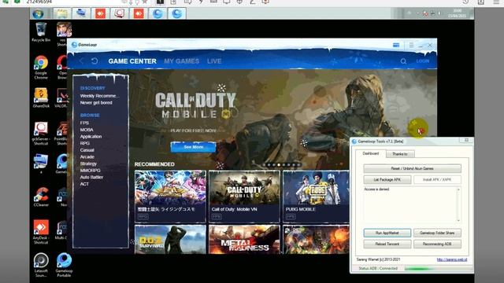Open the anime RPG game card
Screen dimensions: 504x283
170,197
